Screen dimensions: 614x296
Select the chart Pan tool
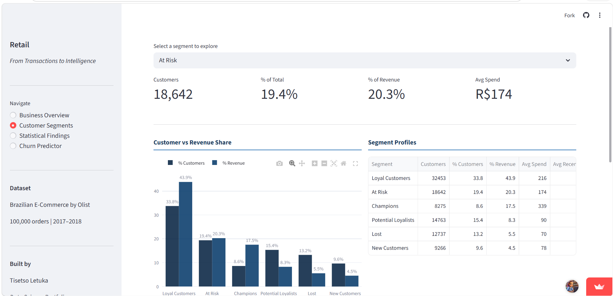point(302,163)
